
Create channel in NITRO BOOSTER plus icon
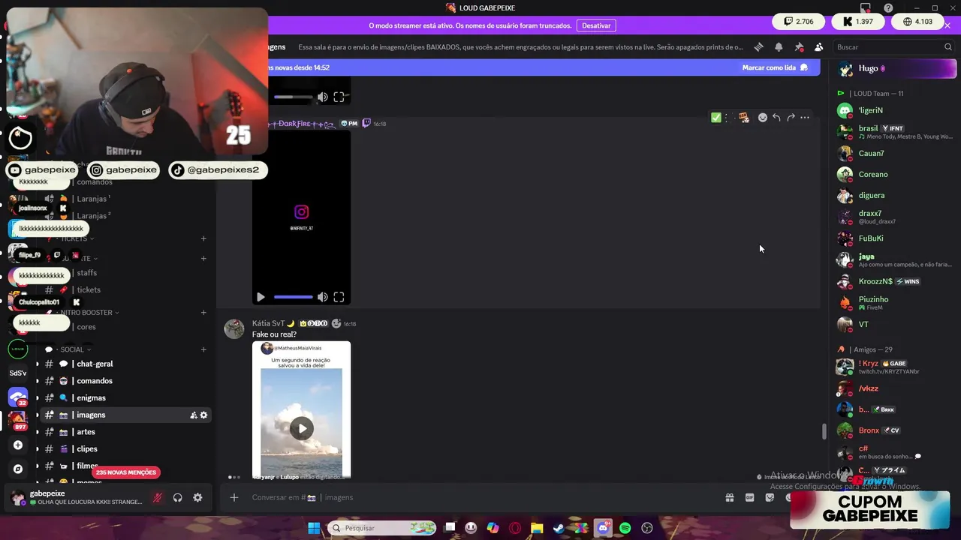click(203, 313)
